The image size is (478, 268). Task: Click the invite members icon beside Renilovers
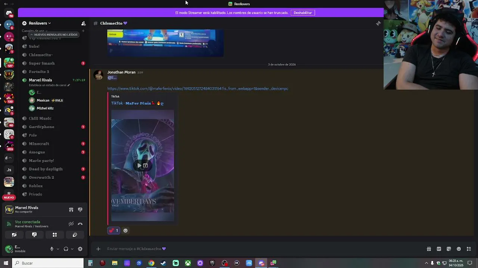[83, 23]
